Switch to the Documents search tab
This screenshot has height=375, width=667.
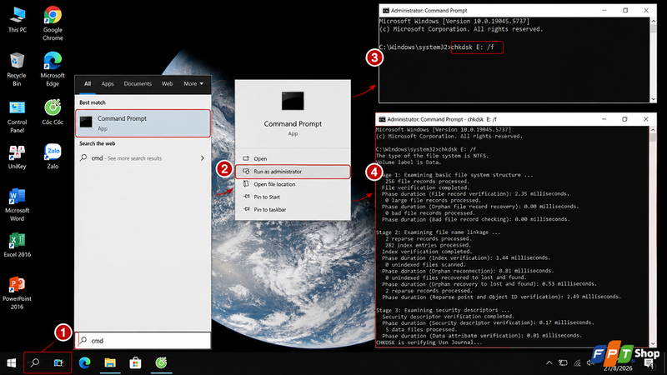click(138, 84)
